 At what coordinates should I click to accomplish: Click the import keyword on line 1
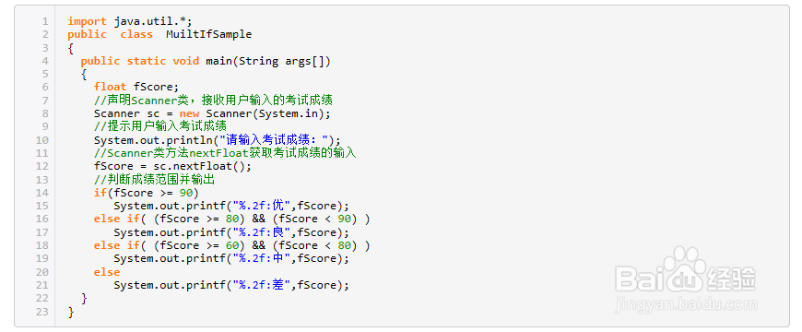87,21
